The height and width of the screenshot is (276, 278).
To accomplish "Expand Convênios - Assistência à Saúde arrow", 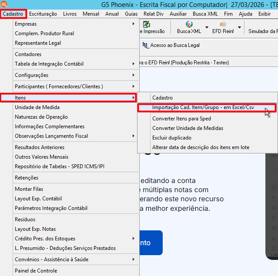I will [x=133, y=259].
